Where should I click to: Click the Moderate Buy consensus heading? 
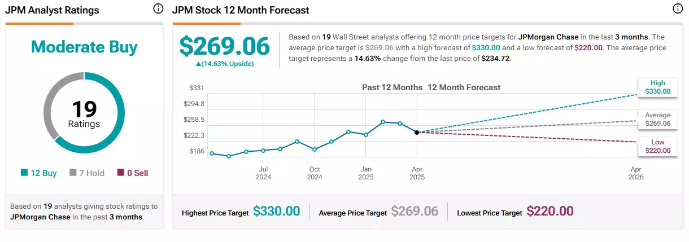[84, 47]
